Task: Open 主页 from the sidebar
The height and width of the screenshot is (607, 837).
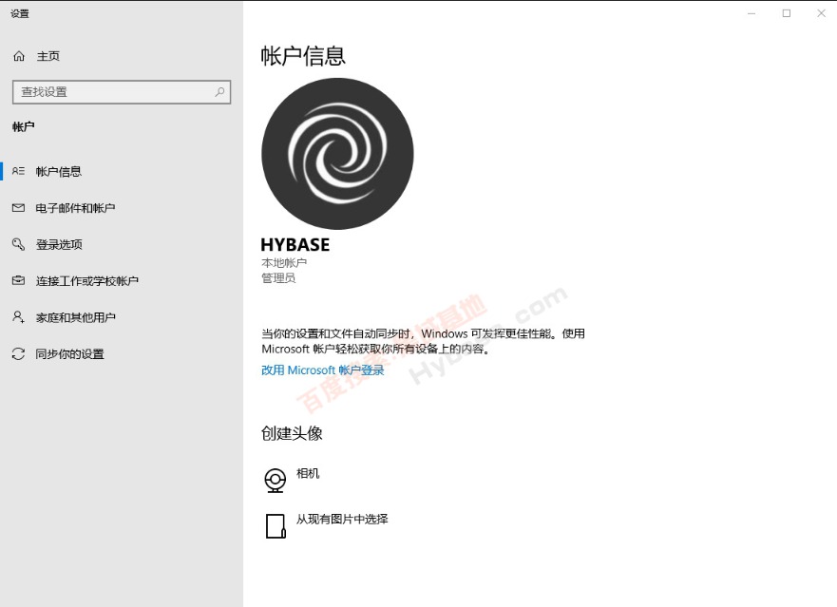Action: (48, 56)
